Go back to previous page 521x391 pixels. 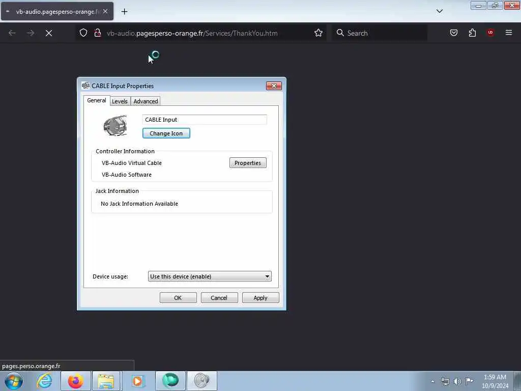tap(12, 33)
